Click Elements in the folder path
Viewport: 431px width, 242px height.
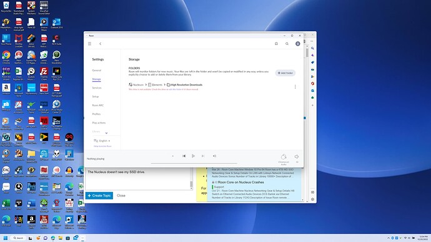click(156, 85)
